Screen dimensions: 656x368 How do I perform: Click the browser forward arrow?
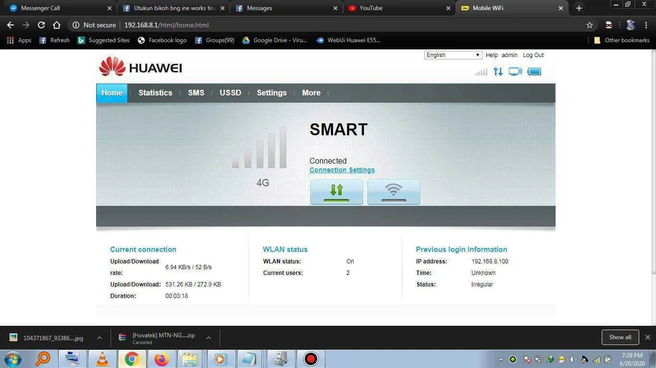(x=26, y=25)
